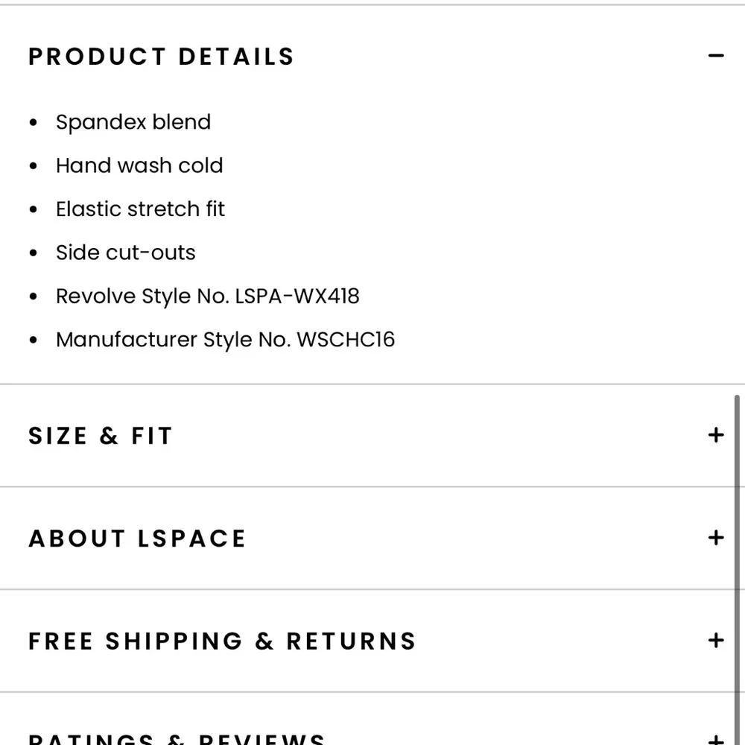Select the Revolve Style No. LSPA-WX418 text
The height and width of the screenshot is (745, 745).
pos(208,296)
